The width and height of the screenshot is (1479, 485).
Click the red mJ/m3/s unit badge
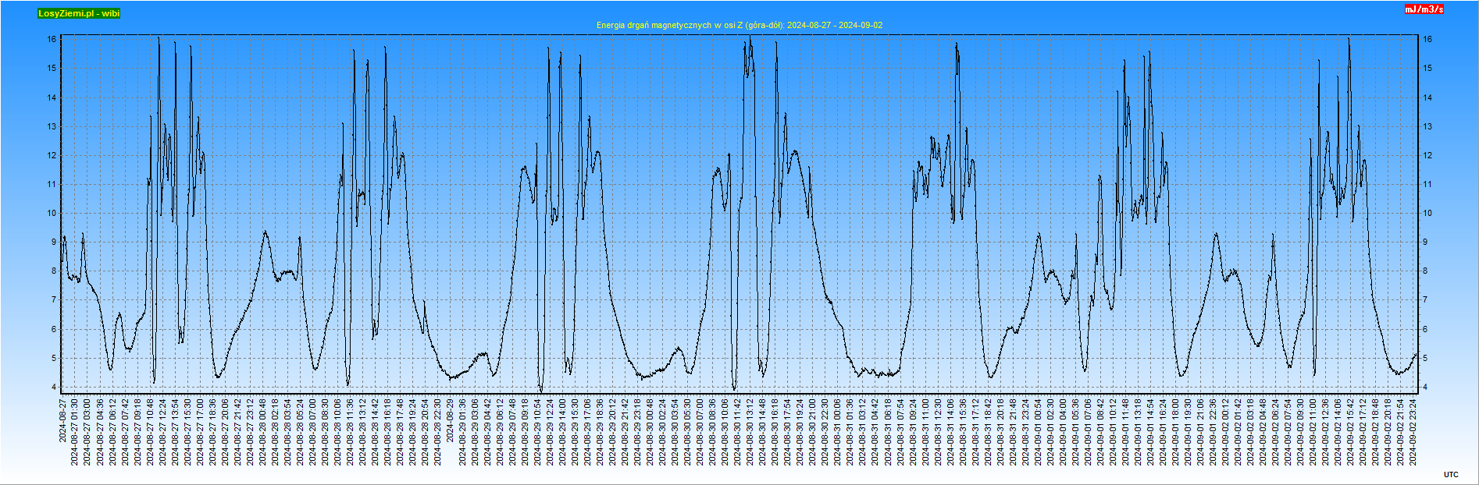point(1424,9)
